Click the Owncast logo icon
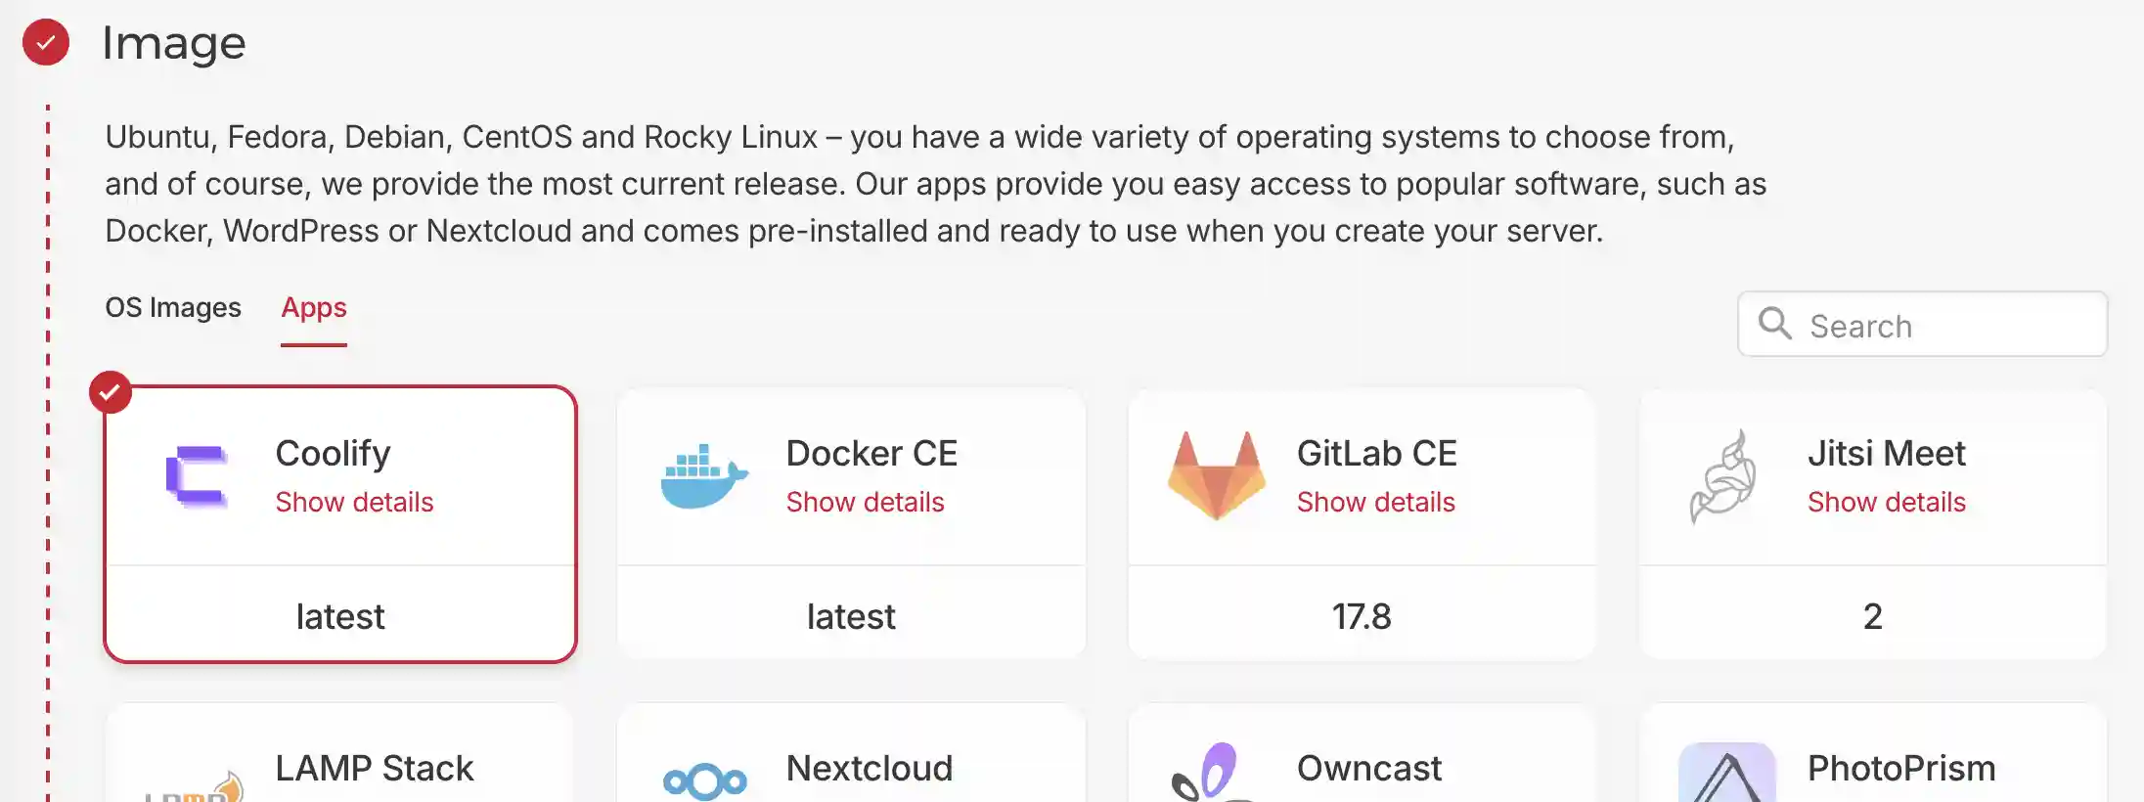The image size is (2144, 802). click(1209, 775)
